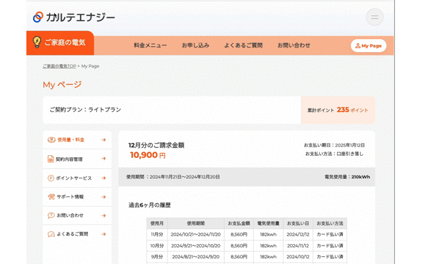Viewport: 422px width, 264px height.
Task: Click the ポイントサービス P icon
Action: coord(51,178)
